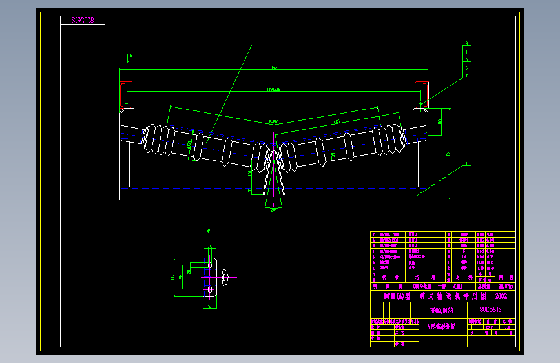
Task: Click the DTII(A) title line ending in 2002
Action: pyautogui.click(x=446, y=296)
